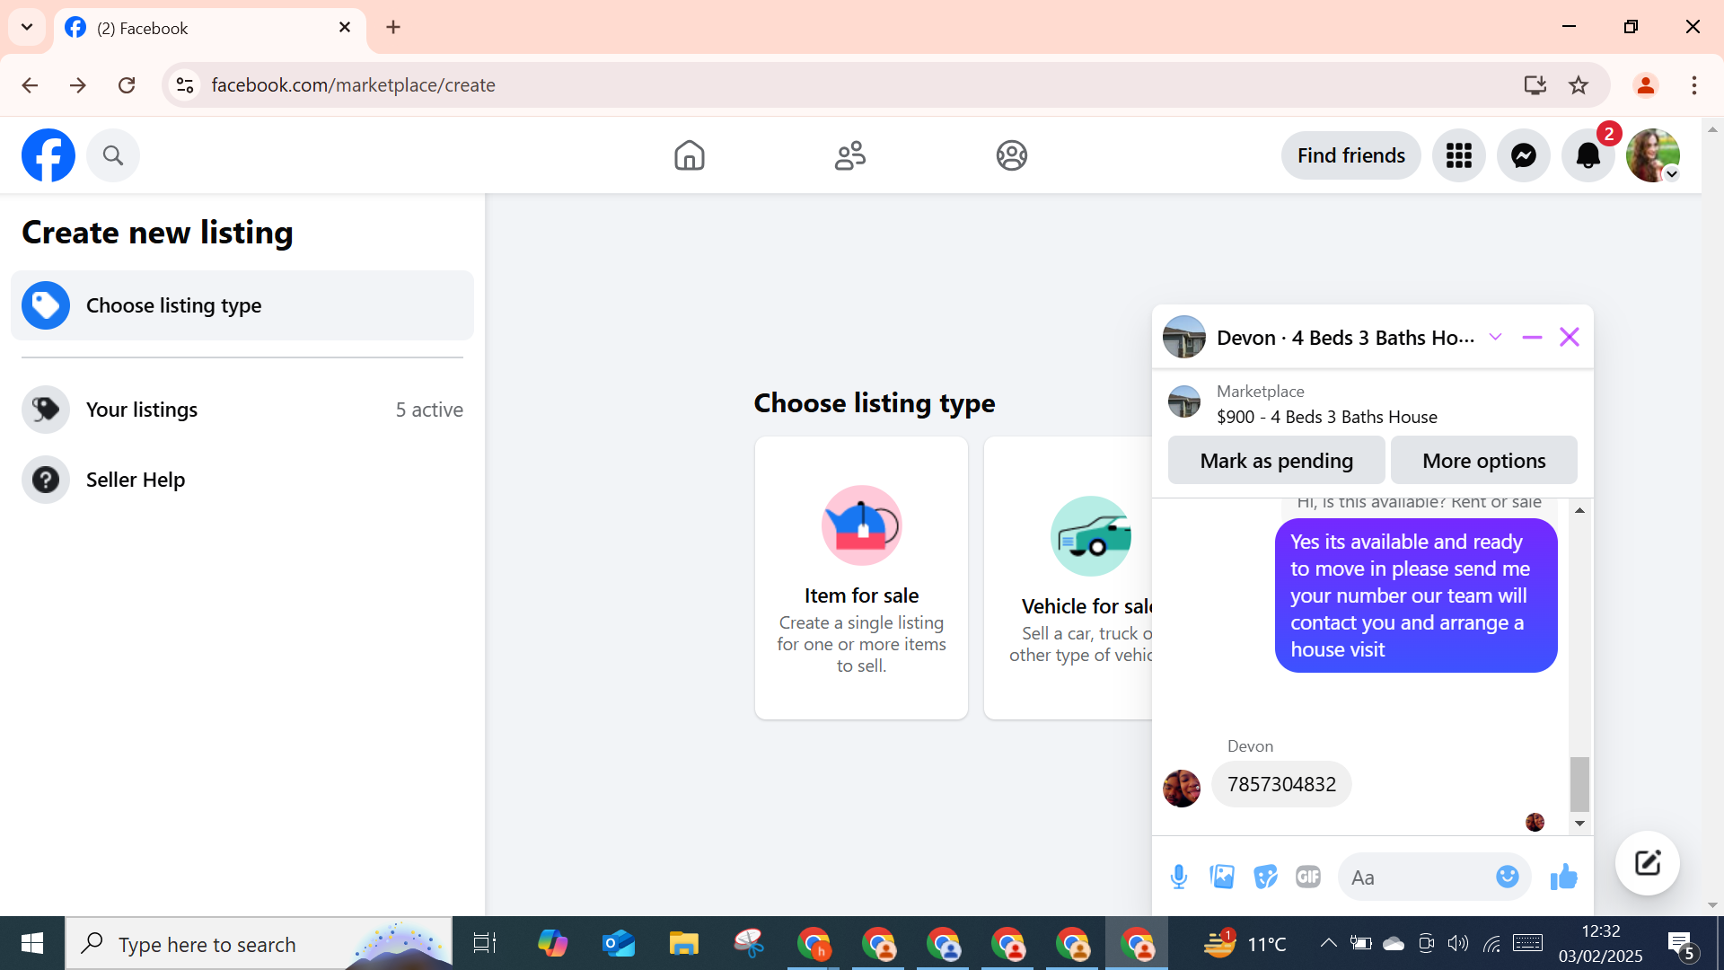Select the (2) Facebook tab
This screenshot has height=970, width=1724.
pyautogui.click(x=210, y=28)
